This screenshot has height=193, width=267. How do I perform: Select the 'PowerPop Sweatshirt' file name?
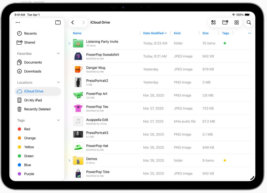[102, 55]
